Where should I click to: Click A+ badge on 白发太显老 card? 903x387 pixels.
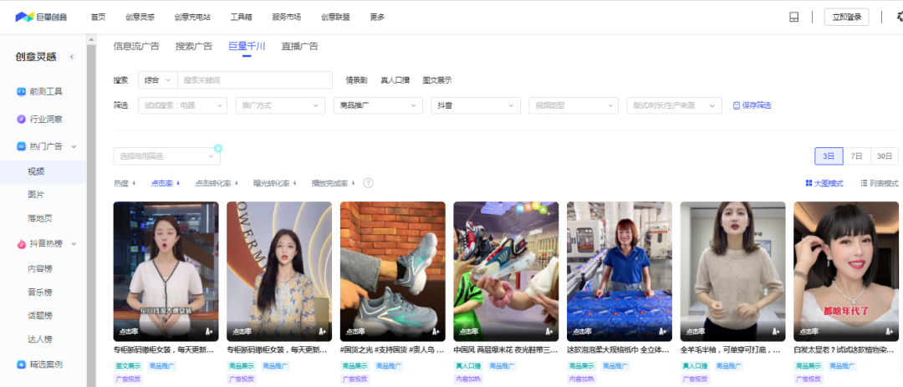(x=889, y=331)
